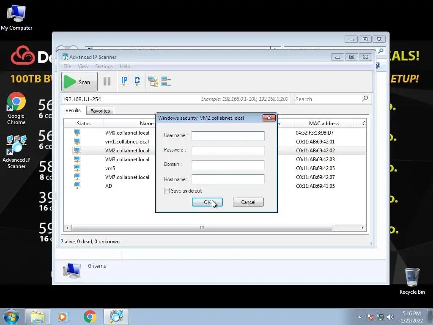Enable the Save as default checkbox

coord(167,191)
